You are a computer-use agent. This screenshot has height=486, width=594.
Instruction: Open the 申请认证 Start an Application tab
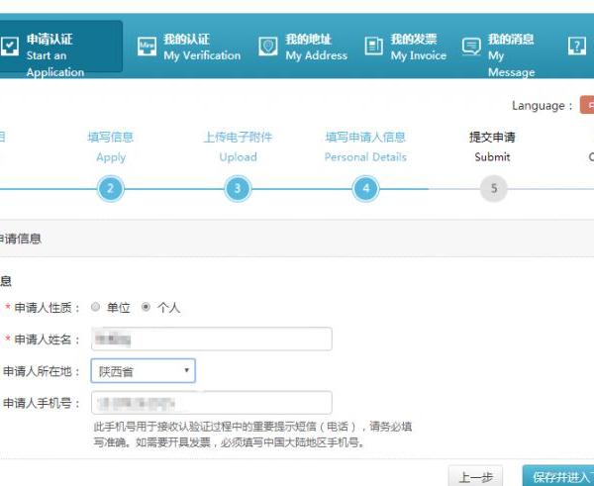(x=59, y=48)
